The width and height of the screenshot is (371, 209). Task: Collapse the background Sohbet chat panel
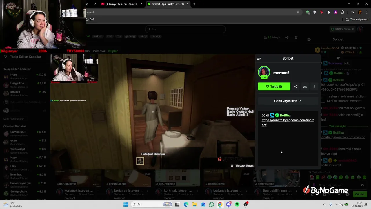309,39
